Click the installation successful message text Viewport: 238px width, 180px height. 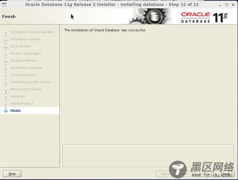pos(105,30)
